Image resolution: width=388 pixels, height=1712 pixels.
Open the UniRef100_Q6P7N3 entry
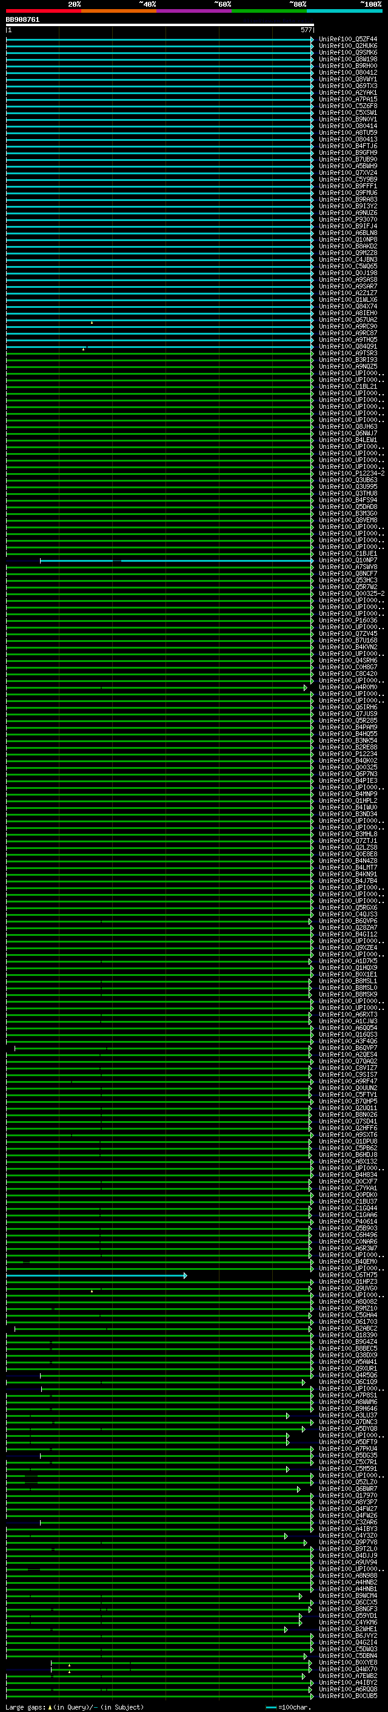(348, 774)
